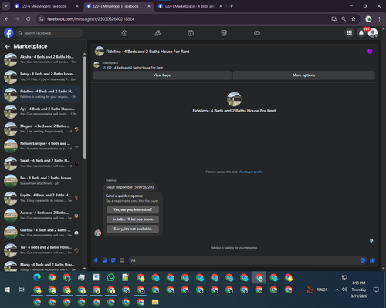Open the GIF picker icon
Viewport: 386px width, 308px height.
coord(122,260)
